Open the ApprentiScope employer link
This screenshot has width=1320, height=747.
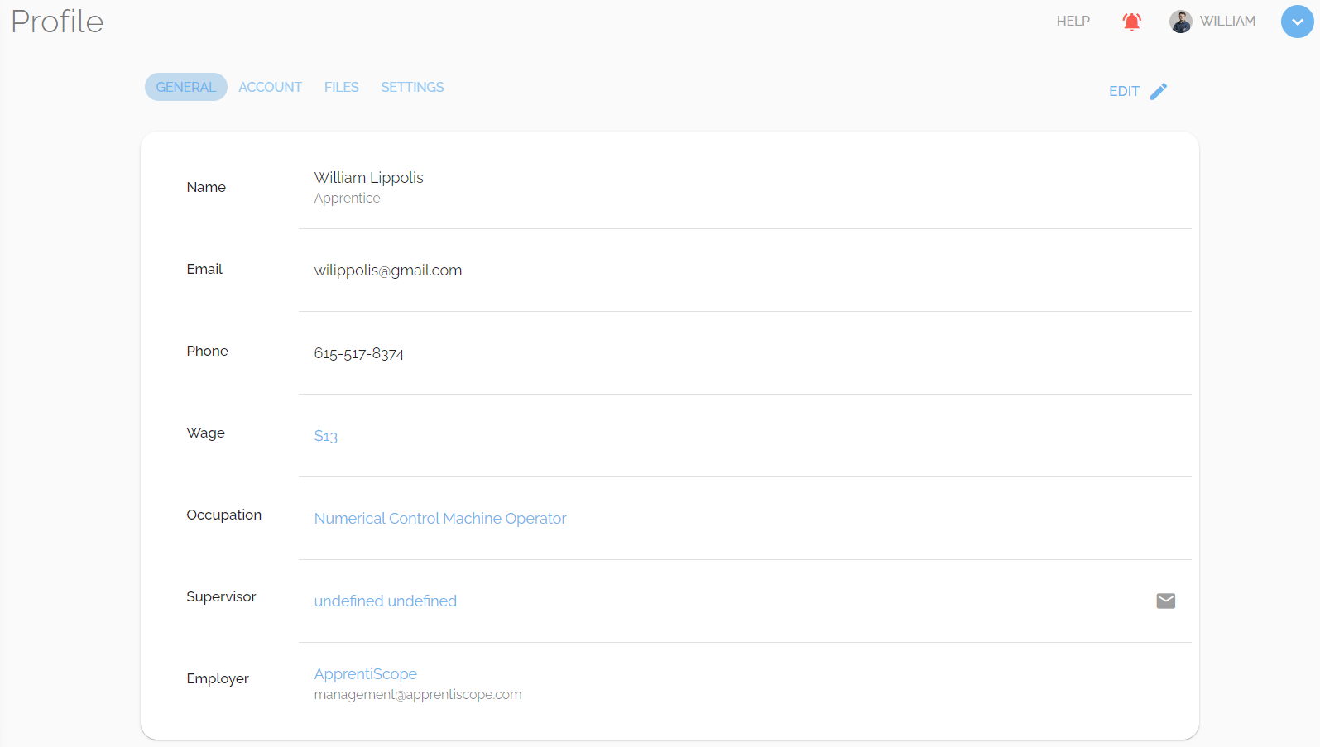pyautogui.click(x=366, y=674)
